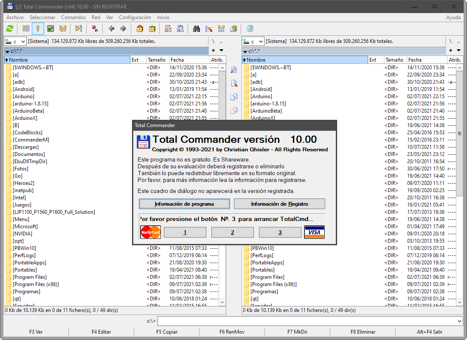The image size is (467, 340).
Task: Click the Alt+F4 Salir button
Action: [430, 331]
